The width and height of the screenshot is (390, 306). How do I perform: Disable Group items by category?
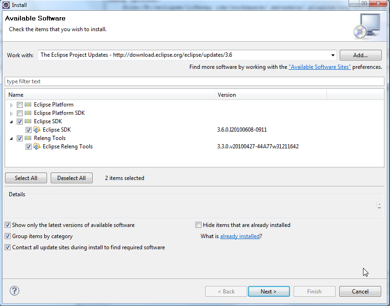(7, 236)
